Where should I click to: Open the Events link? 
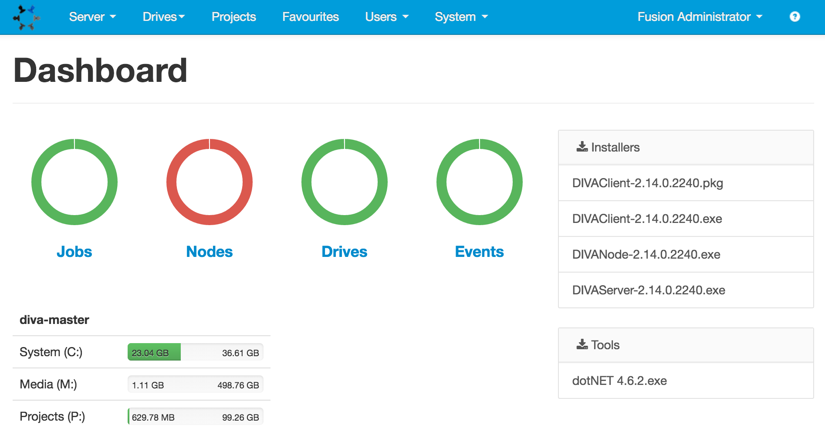tap(480, 252)
